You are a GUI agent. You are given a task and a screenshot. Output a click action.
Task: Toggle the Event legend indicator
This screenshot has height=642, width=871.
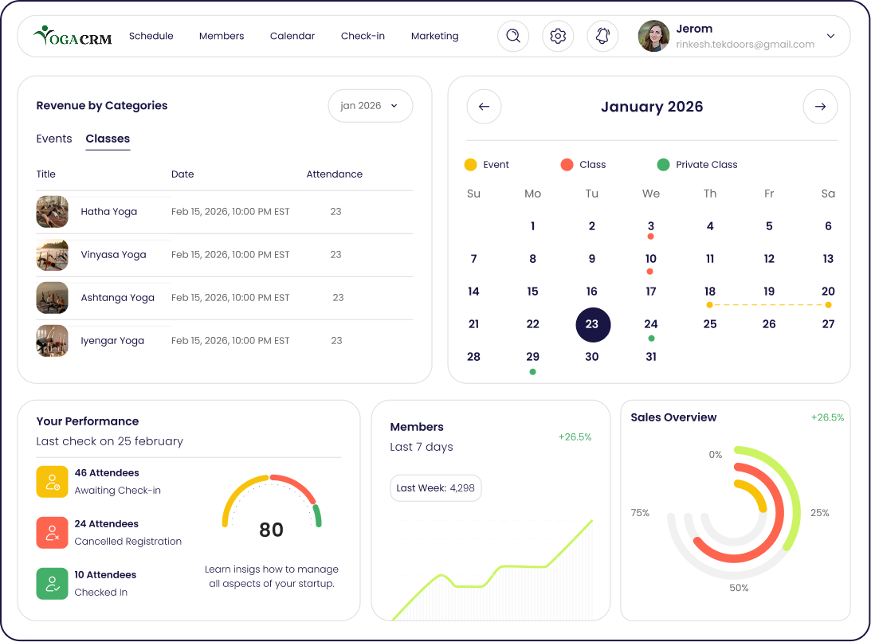tap(470, 164)
